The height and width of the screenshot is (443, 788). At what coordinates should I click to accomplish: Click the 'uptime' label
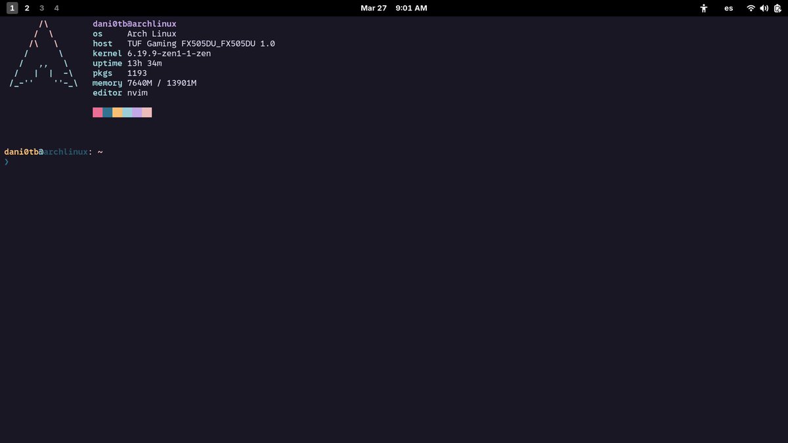107,63
